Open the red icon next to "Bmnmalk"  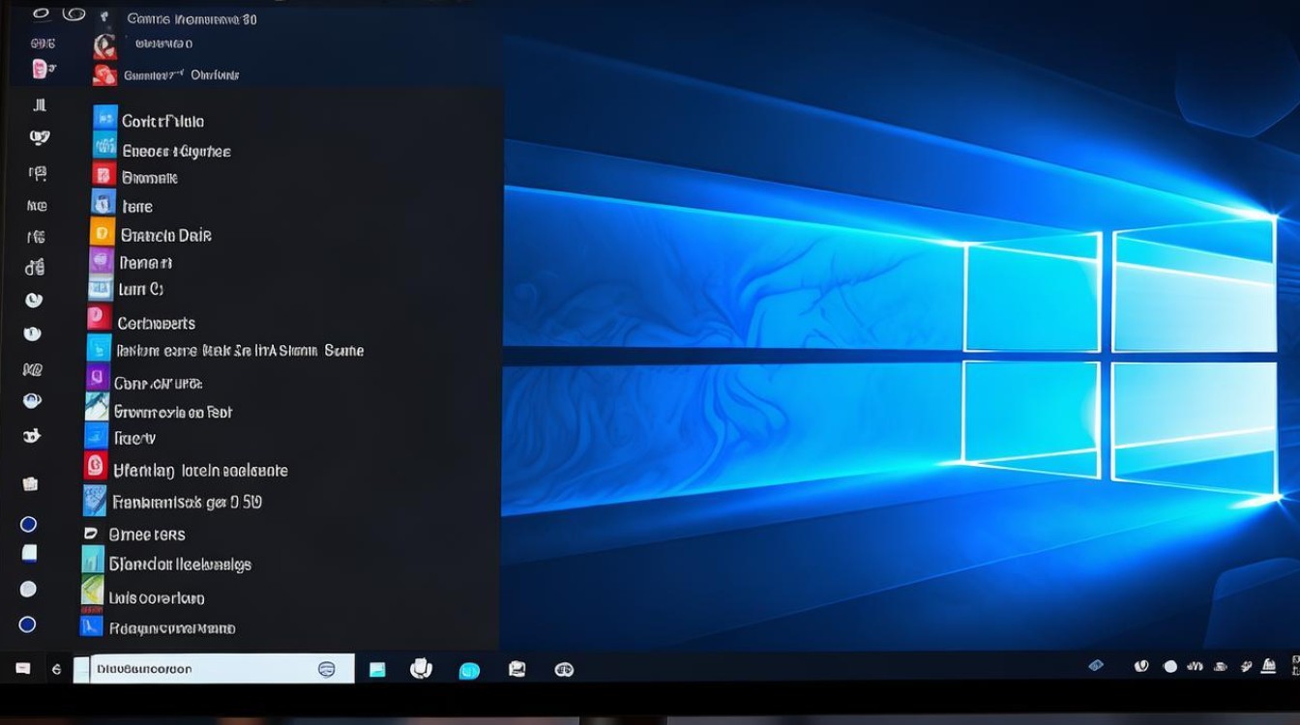pyautogui.click(x=104, y=175)
